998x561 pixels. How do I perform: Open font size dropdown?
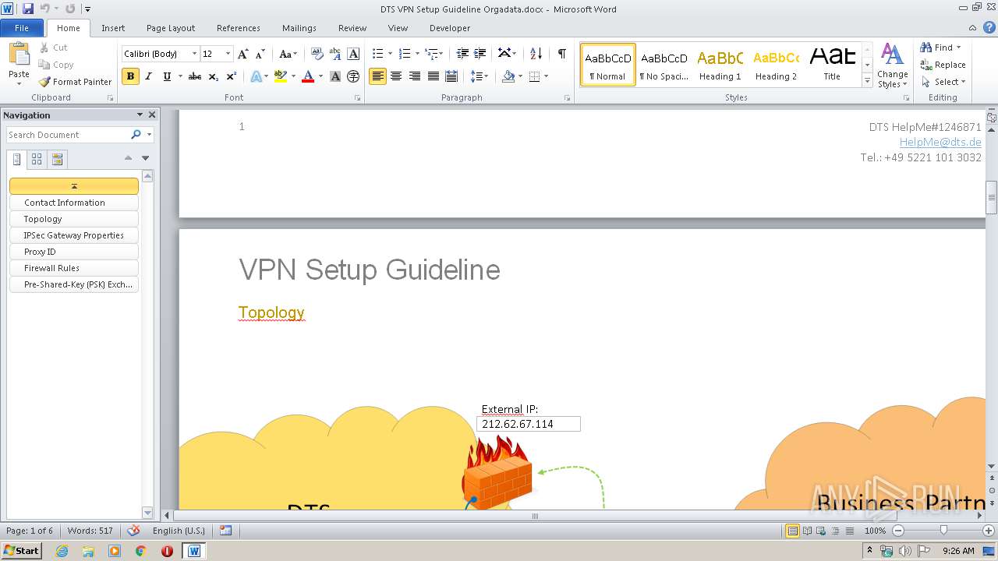click(x=228, y=54)
